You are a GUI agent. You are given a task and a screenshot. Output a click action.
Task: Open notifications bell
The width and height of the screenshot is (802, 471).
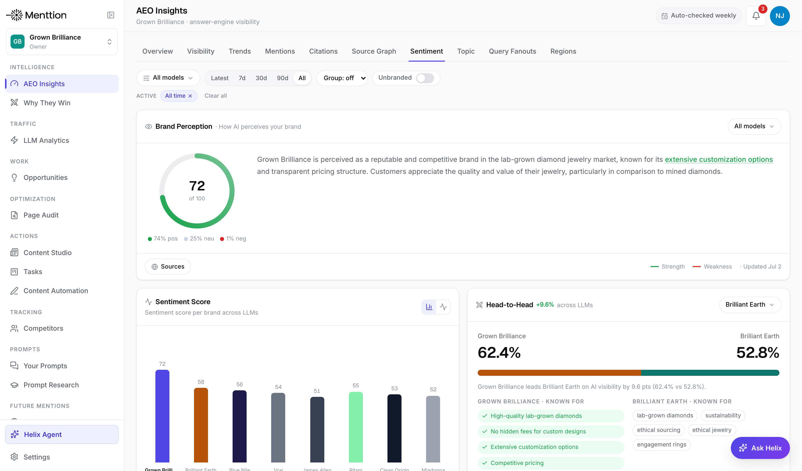[x=756, y=16]
